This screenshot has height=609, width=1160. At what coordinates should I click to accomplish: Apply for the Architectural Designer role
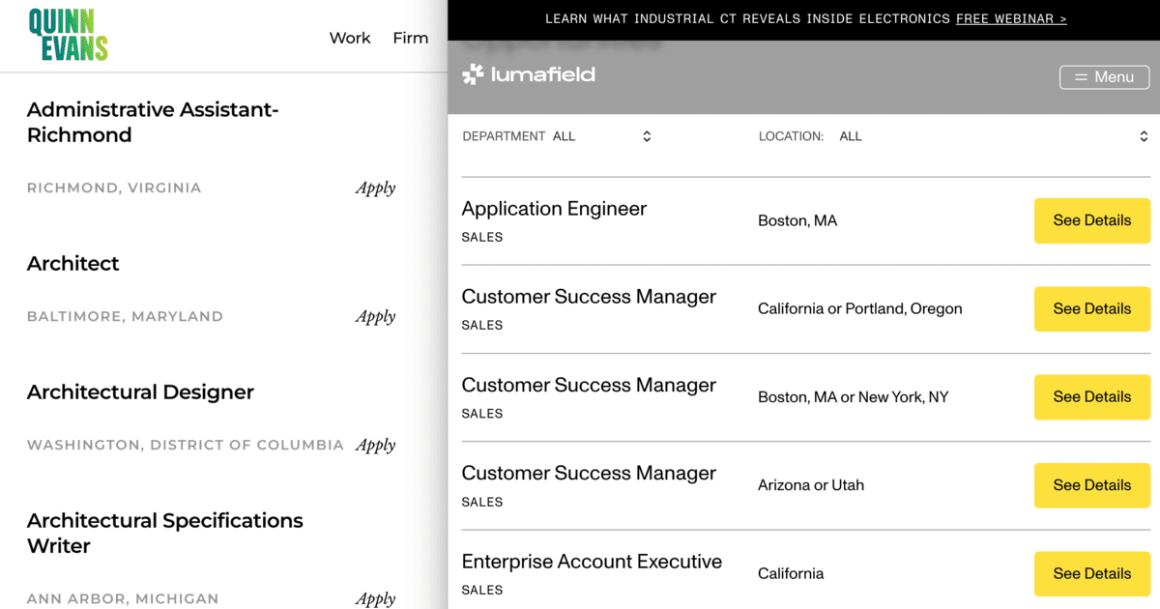coord(375,445)
